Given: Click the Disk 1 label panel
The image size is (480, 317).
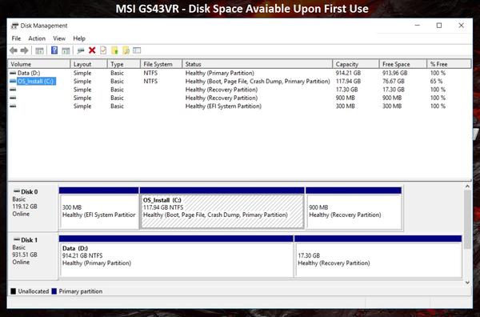Looking at the screenshot, I should click(33, 255).
